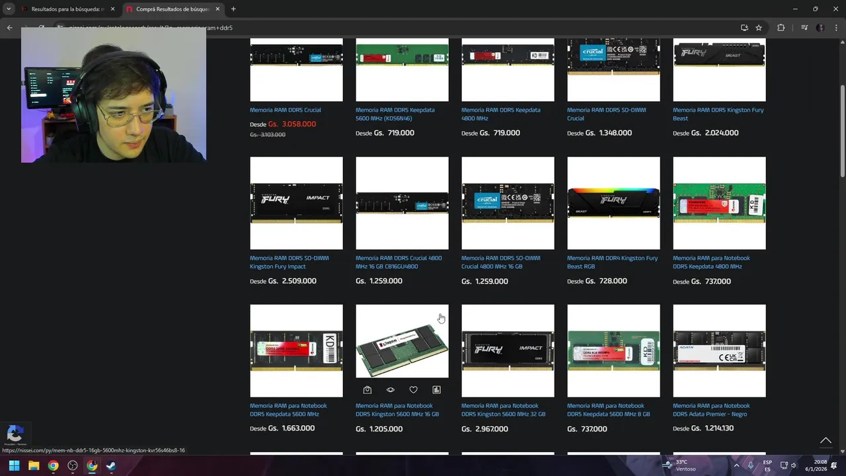Open Memoria RAM DDR5 Keepdata 4800 MHz link
The width and height of the screenshot is (846, 476).
tap(500, 114)
